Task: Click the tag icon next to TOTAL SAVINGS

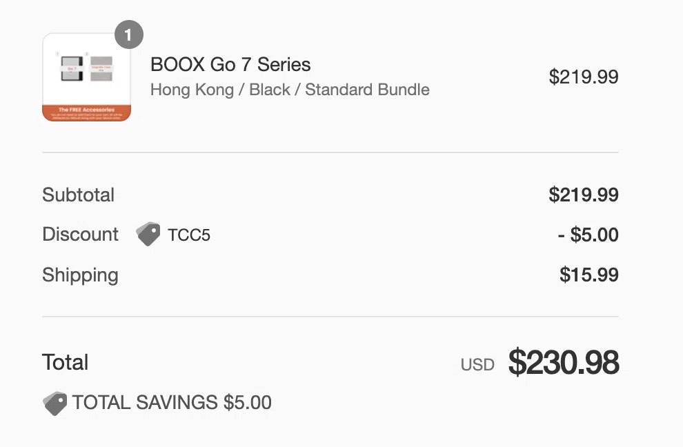Action: pyautogui.click(x=55, y=404)
